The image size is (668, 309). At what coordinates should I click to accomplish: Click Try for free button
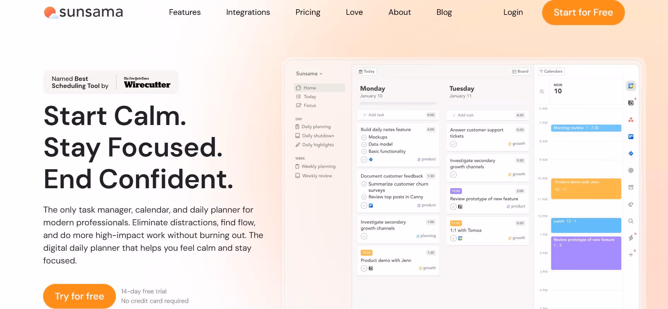tap(80, 296)
